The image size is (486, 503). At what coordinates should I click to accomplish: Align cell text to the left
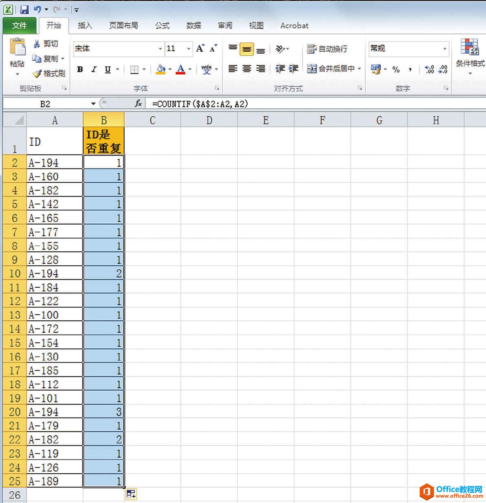[233, 69]
